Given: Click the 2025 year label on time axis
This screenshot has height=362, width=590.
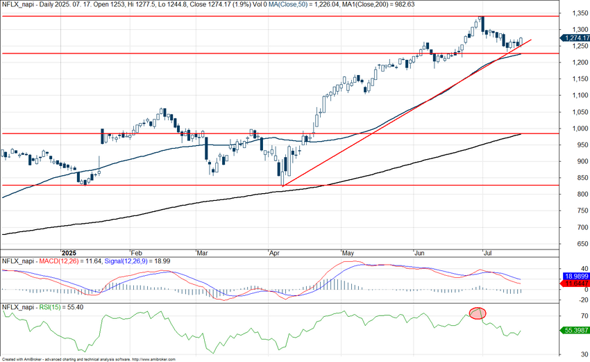Looking at the screenshot, I should pos(69,253).
